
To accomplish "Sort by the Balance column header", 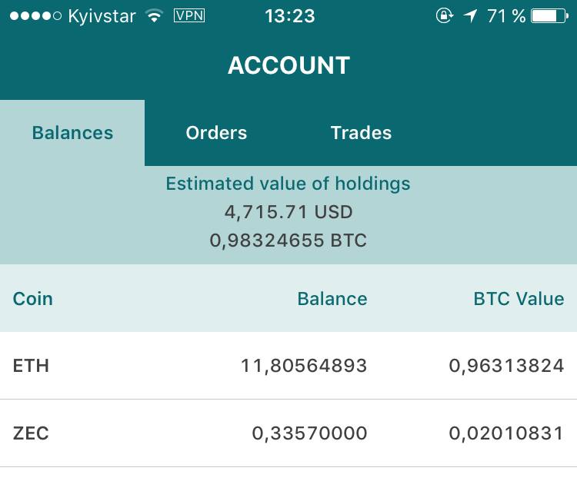I will pos(332,299).
